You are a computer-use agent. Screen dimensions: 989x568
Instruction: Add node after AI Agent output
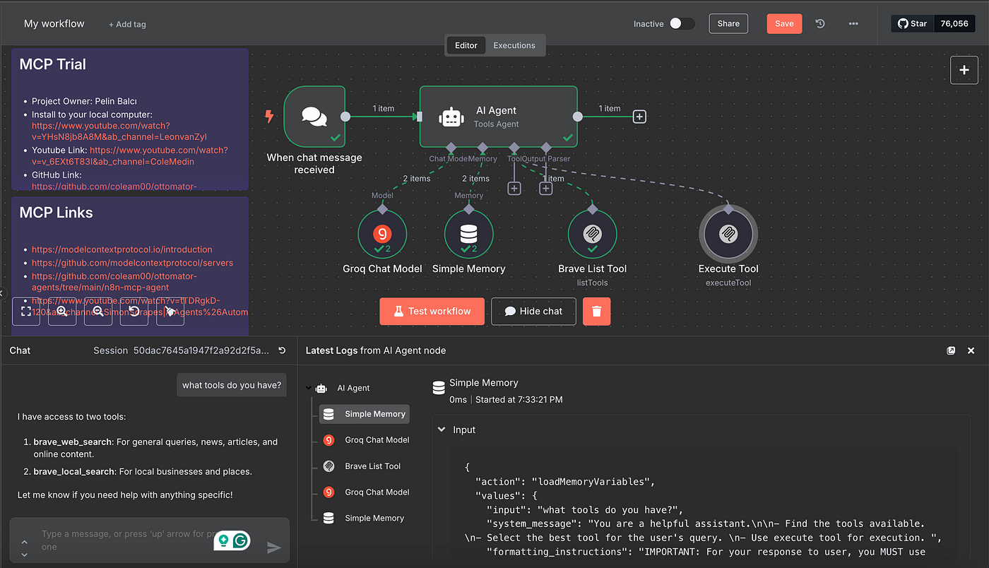[x=639, y=117]
